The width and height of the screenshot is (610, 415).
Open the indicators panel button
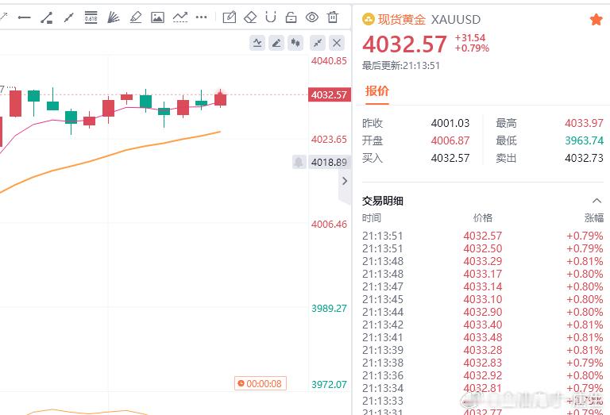pos(257,43)
